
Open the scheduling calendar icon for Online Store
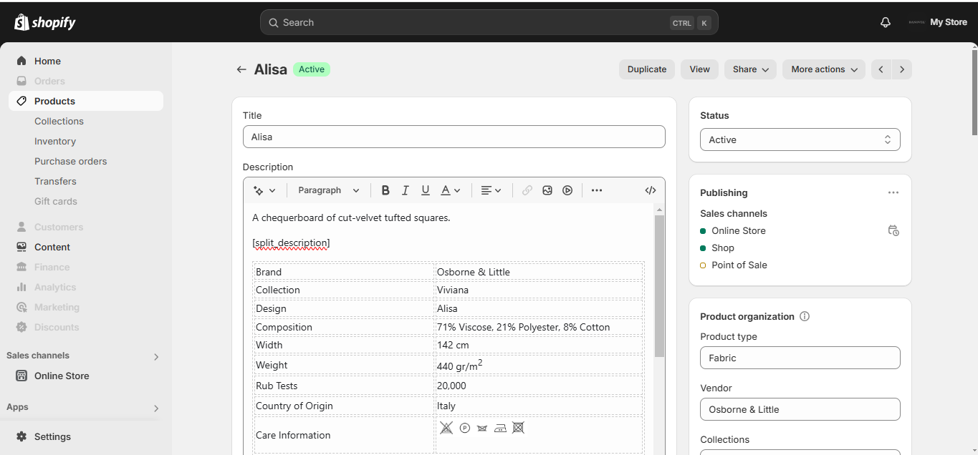(x=893, y=230)
